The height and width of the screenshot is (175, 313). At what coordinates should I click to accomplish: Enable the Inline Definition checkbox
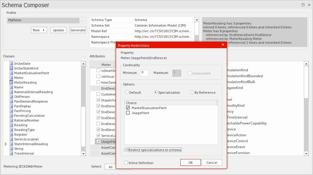click(126, 163)
